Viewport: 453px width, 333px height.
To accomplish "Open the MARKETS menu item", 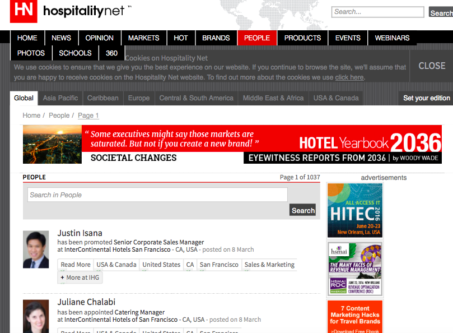I will click(x=143, y=38).
